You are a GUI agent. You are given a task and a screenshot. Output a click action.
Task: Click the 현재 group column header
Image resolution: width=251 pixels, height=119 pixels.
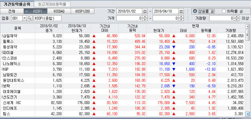pyautogui.click(x=196, y=26)
